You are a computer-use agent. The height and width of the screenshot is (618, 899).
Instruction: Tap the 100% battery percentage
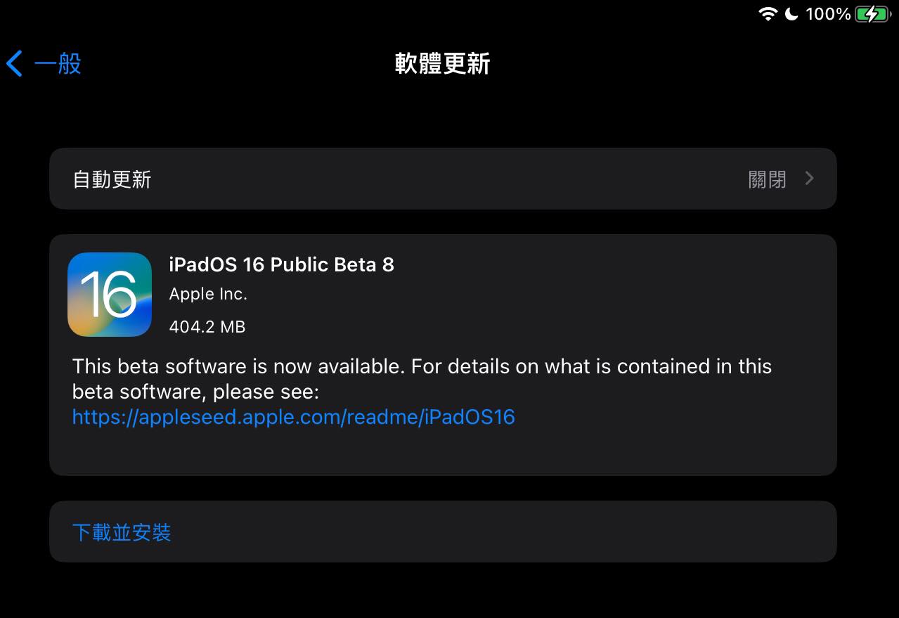pos(828,14)
